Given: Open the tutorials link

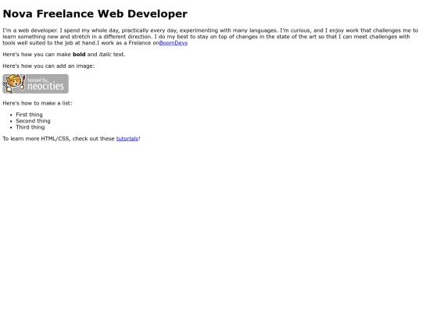Looking at the screenshot, I should pos(127,139).
